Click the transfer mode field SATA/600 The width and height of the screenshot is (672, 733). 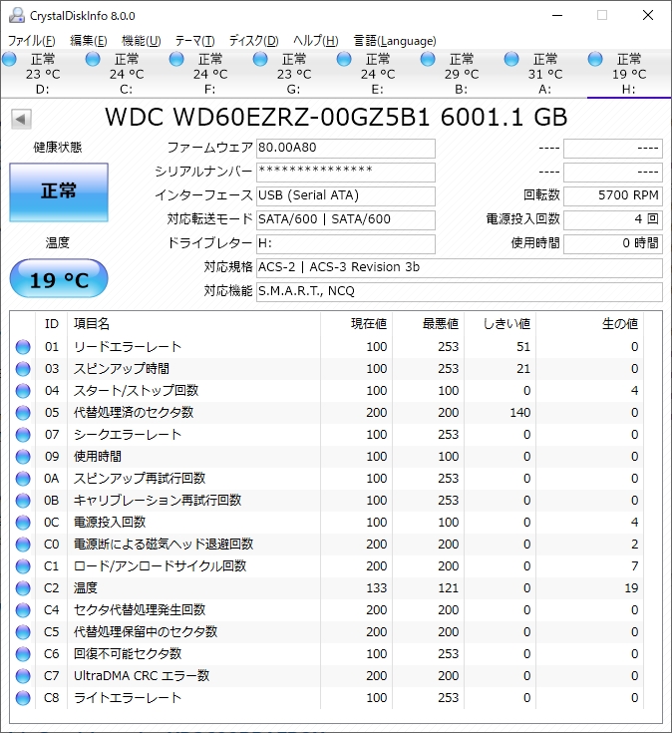[x=346, y=219]
